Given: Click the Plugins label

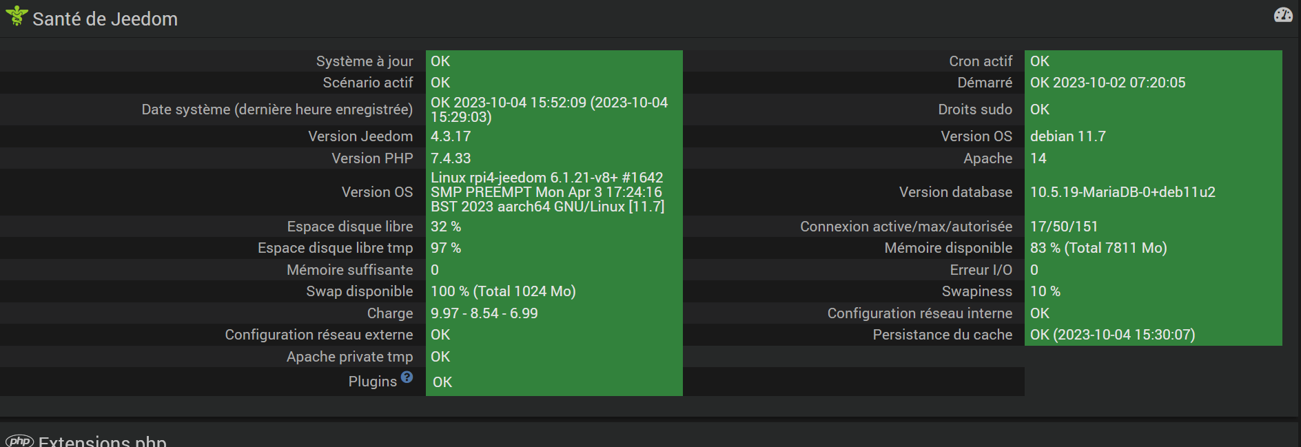Looking at the screenshot, I should 372,382.
